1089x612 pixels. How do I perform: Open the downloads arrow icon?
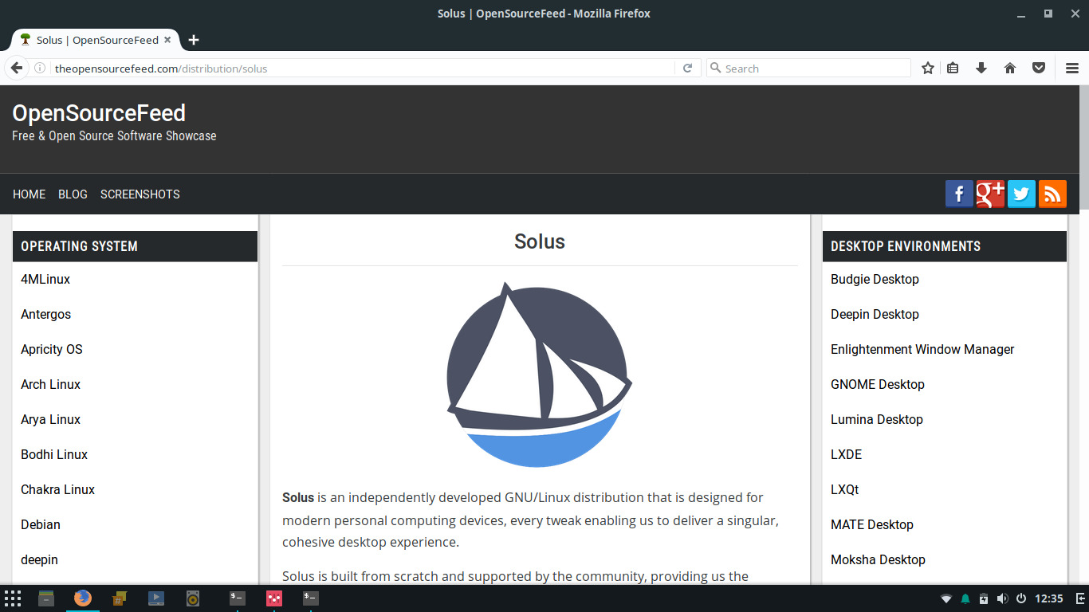point(981,68)
